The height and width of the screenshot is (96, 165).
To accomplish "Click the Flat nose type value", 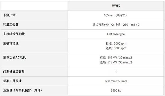I will pos(116,34).
